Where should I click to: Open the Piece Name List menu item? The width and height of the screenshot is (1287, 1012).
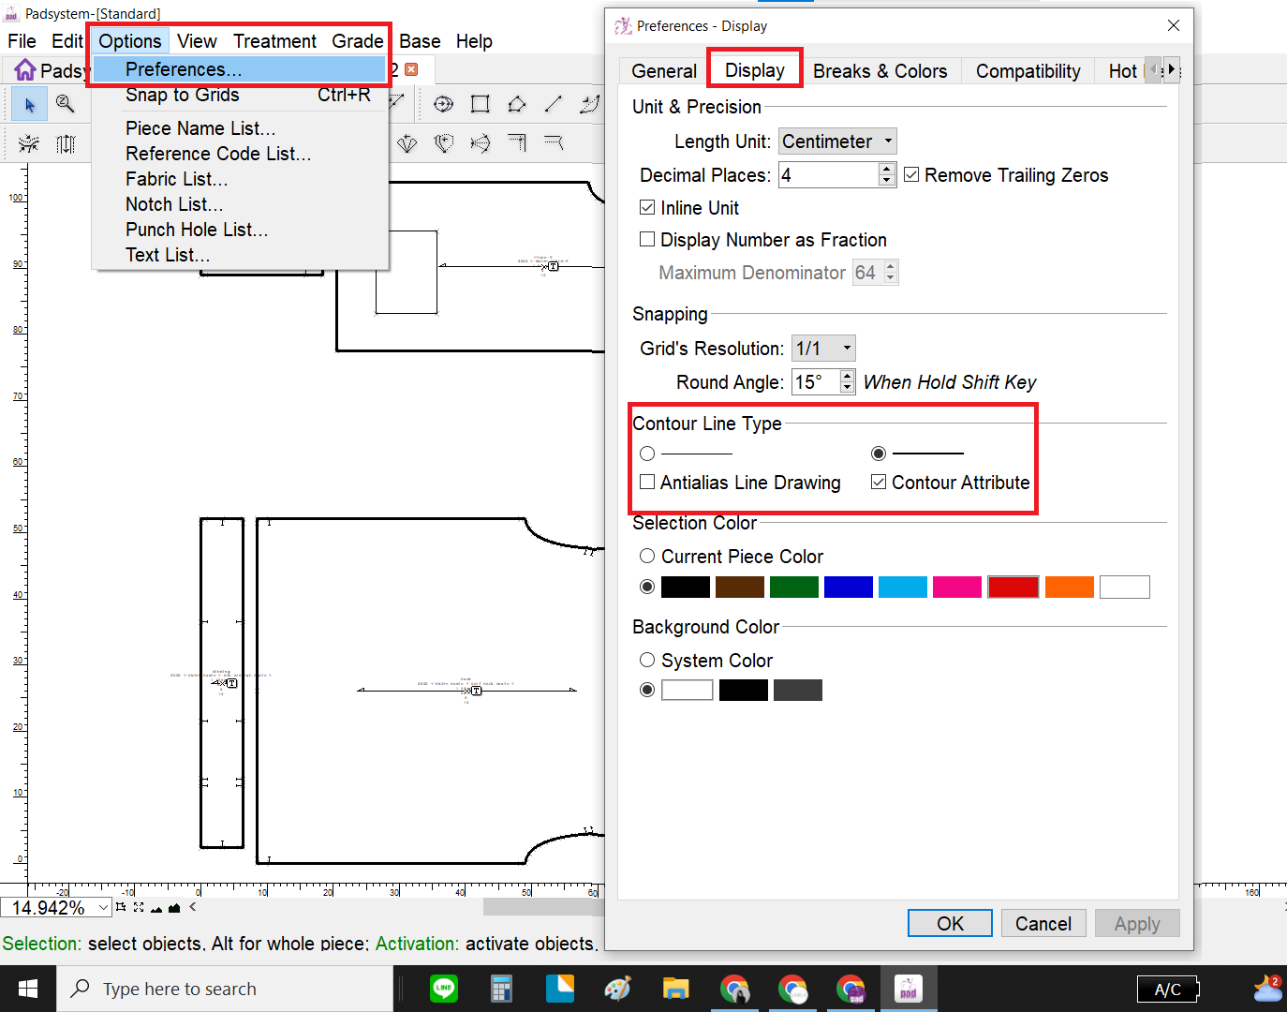(x=200, y=128)
